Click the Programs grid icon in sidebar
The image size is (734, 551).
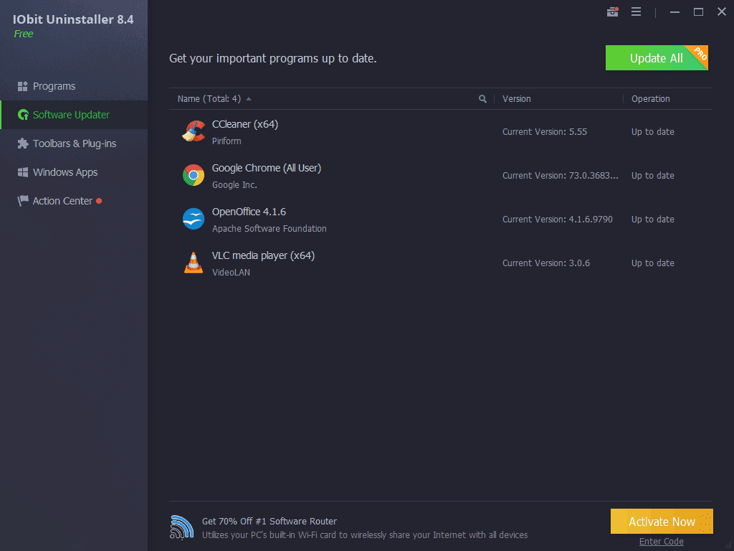[22, 86]
